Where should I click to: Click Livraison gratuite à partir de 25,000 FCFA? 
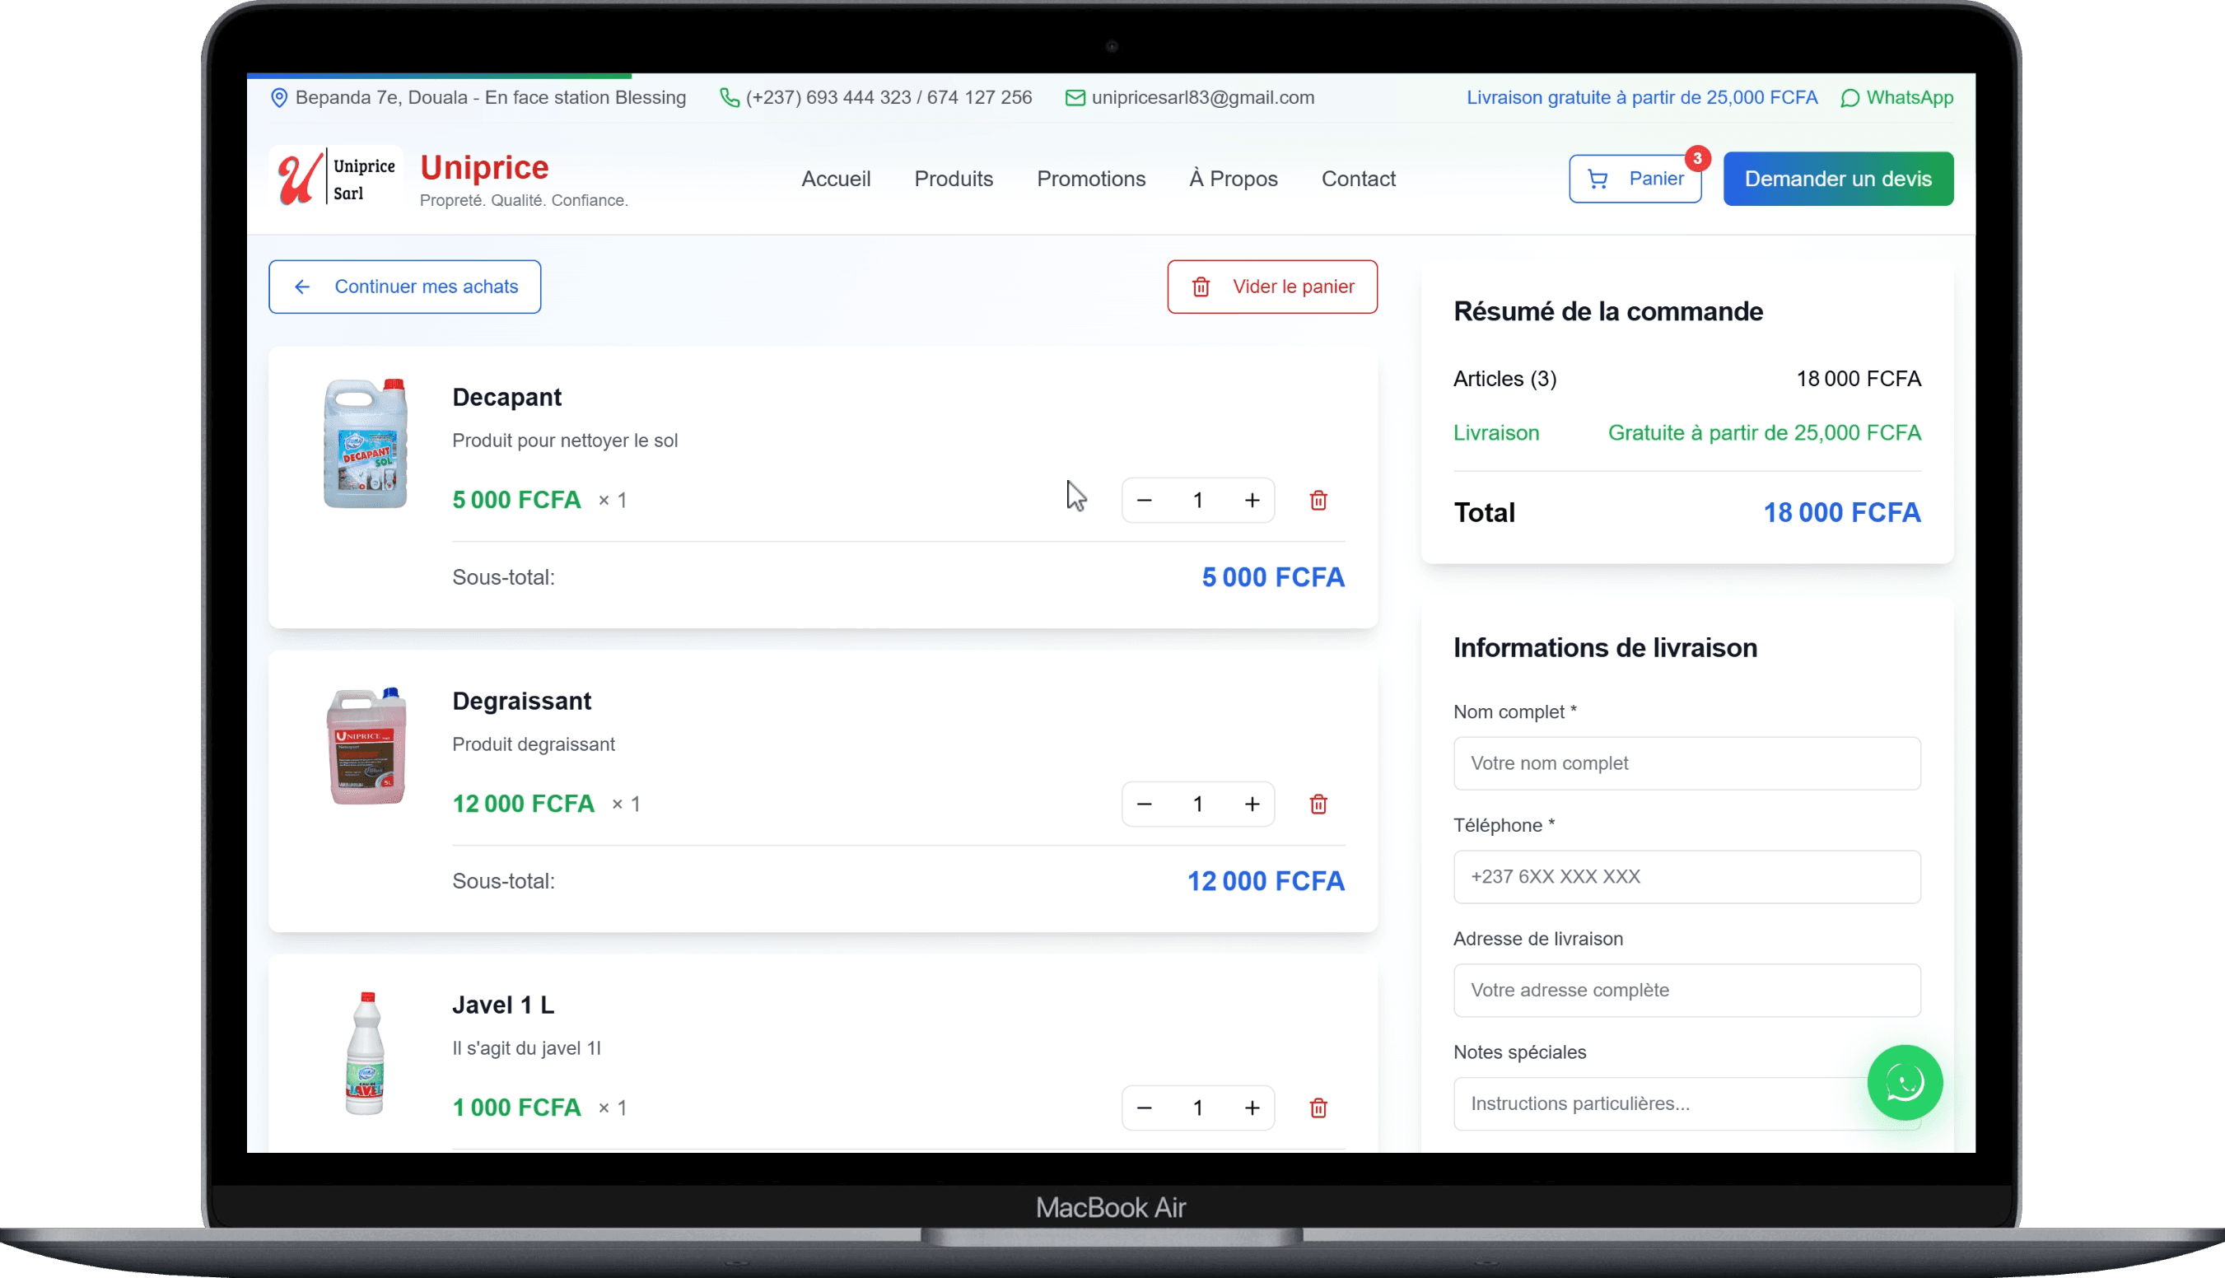click(x=1641, y=97)
